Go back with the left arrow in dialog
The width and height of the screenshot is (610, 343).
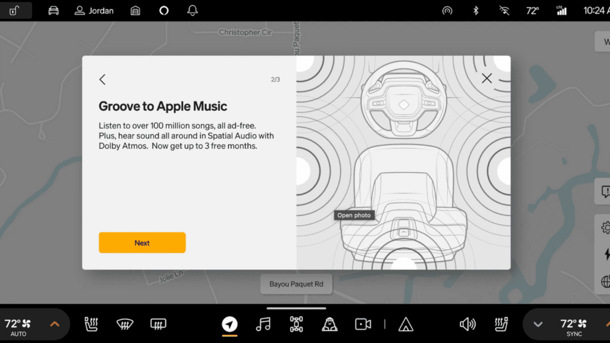coord(102,79)
